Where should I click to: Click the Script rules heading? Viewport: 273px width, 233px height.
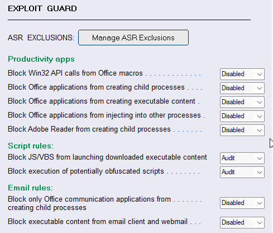click(31, 146)
